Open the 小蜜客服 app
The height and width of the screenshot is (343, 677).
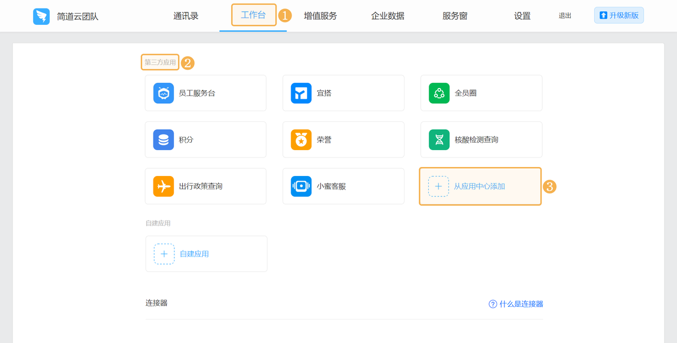click(x=301, y=186)
